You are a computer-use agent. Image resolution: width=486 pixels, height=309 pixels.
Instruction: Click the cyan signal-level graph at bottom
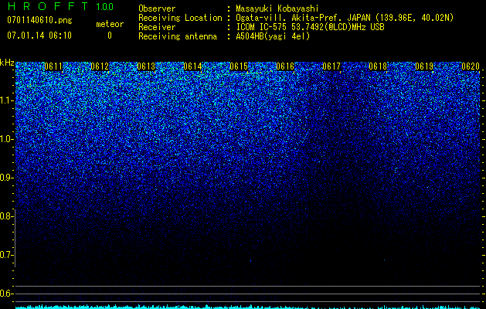248,307
